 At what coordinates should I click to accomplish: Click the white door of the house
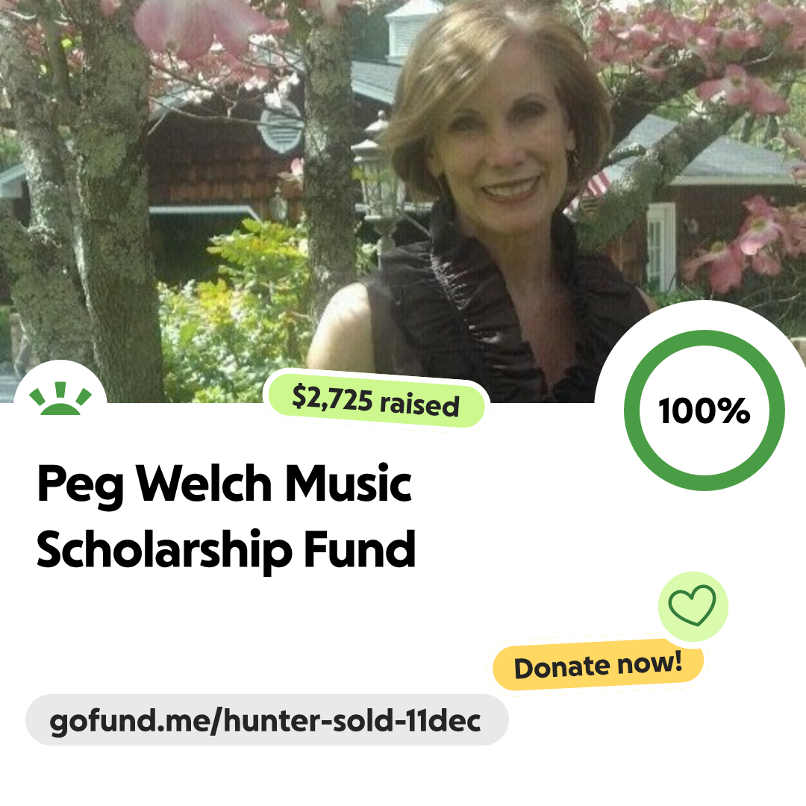point(660,248)
